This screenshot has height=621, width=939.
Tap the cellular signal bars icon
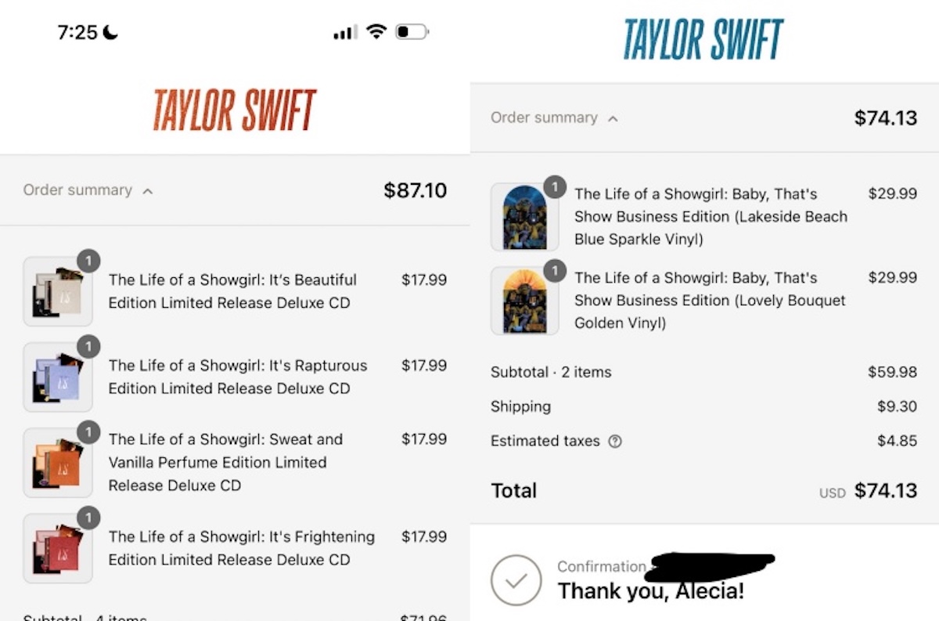click(345, 33)
